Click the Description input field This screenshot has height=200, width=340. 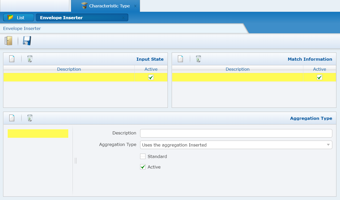click(x=236, y=133)
